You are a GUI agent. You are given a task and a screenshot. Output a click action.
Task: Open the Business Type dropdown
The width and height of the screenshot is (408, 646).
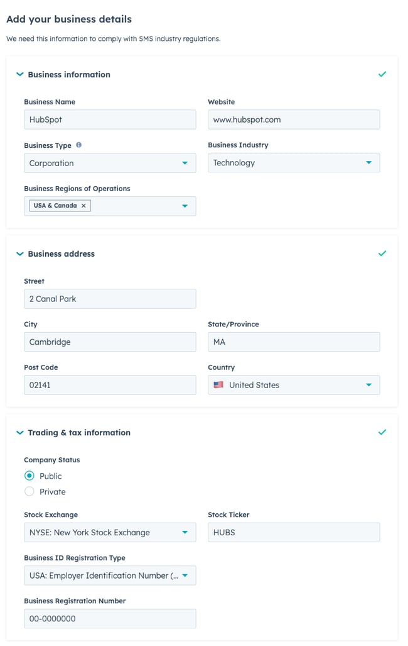pyautogui.click(x=110, y=163)
